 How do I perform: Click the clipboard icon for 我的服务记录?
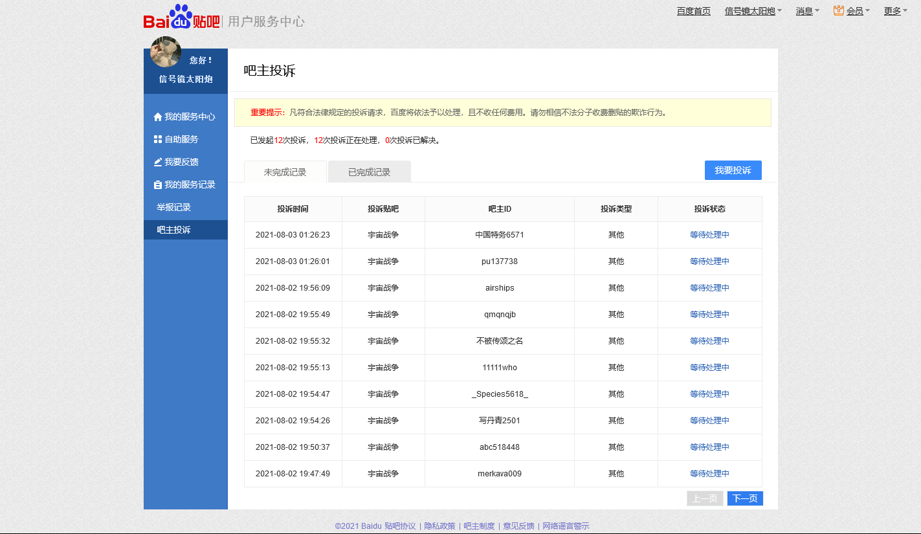[157, 184]
